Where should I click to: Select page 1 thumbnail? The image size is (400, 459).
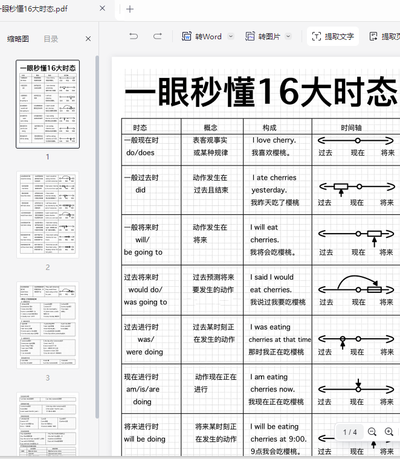tap(48, 104)
